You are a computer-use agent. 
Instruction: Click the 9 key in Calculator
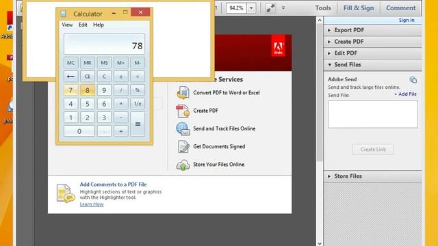coord(104,90)
